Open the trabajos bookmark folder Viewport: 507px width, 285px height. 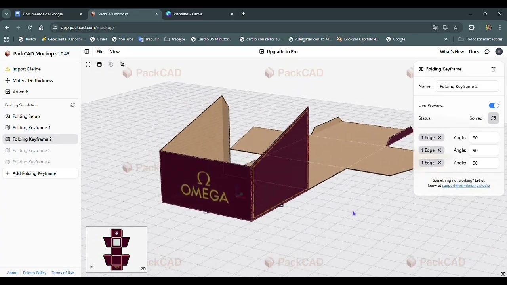tap(175, 39)
